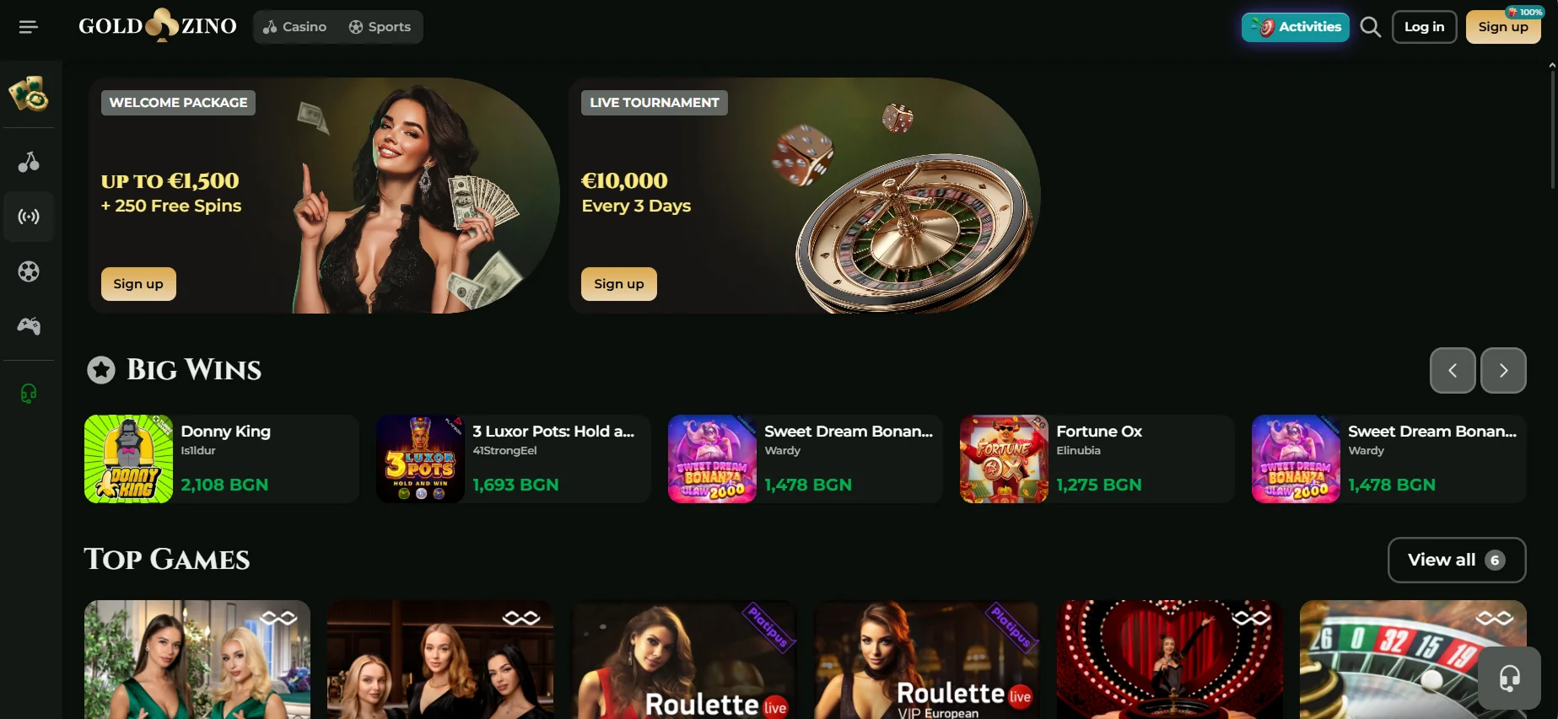Switch to the Casino tab

[294, 27]
